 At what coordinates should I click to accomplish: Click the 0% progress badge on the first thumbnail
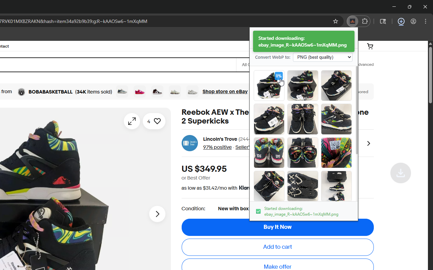point(278,76)
